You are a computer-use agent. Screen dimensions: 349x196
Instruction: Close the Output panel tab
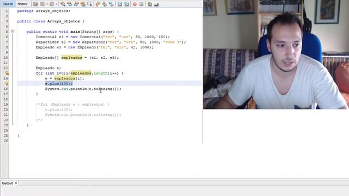(16, 183)
